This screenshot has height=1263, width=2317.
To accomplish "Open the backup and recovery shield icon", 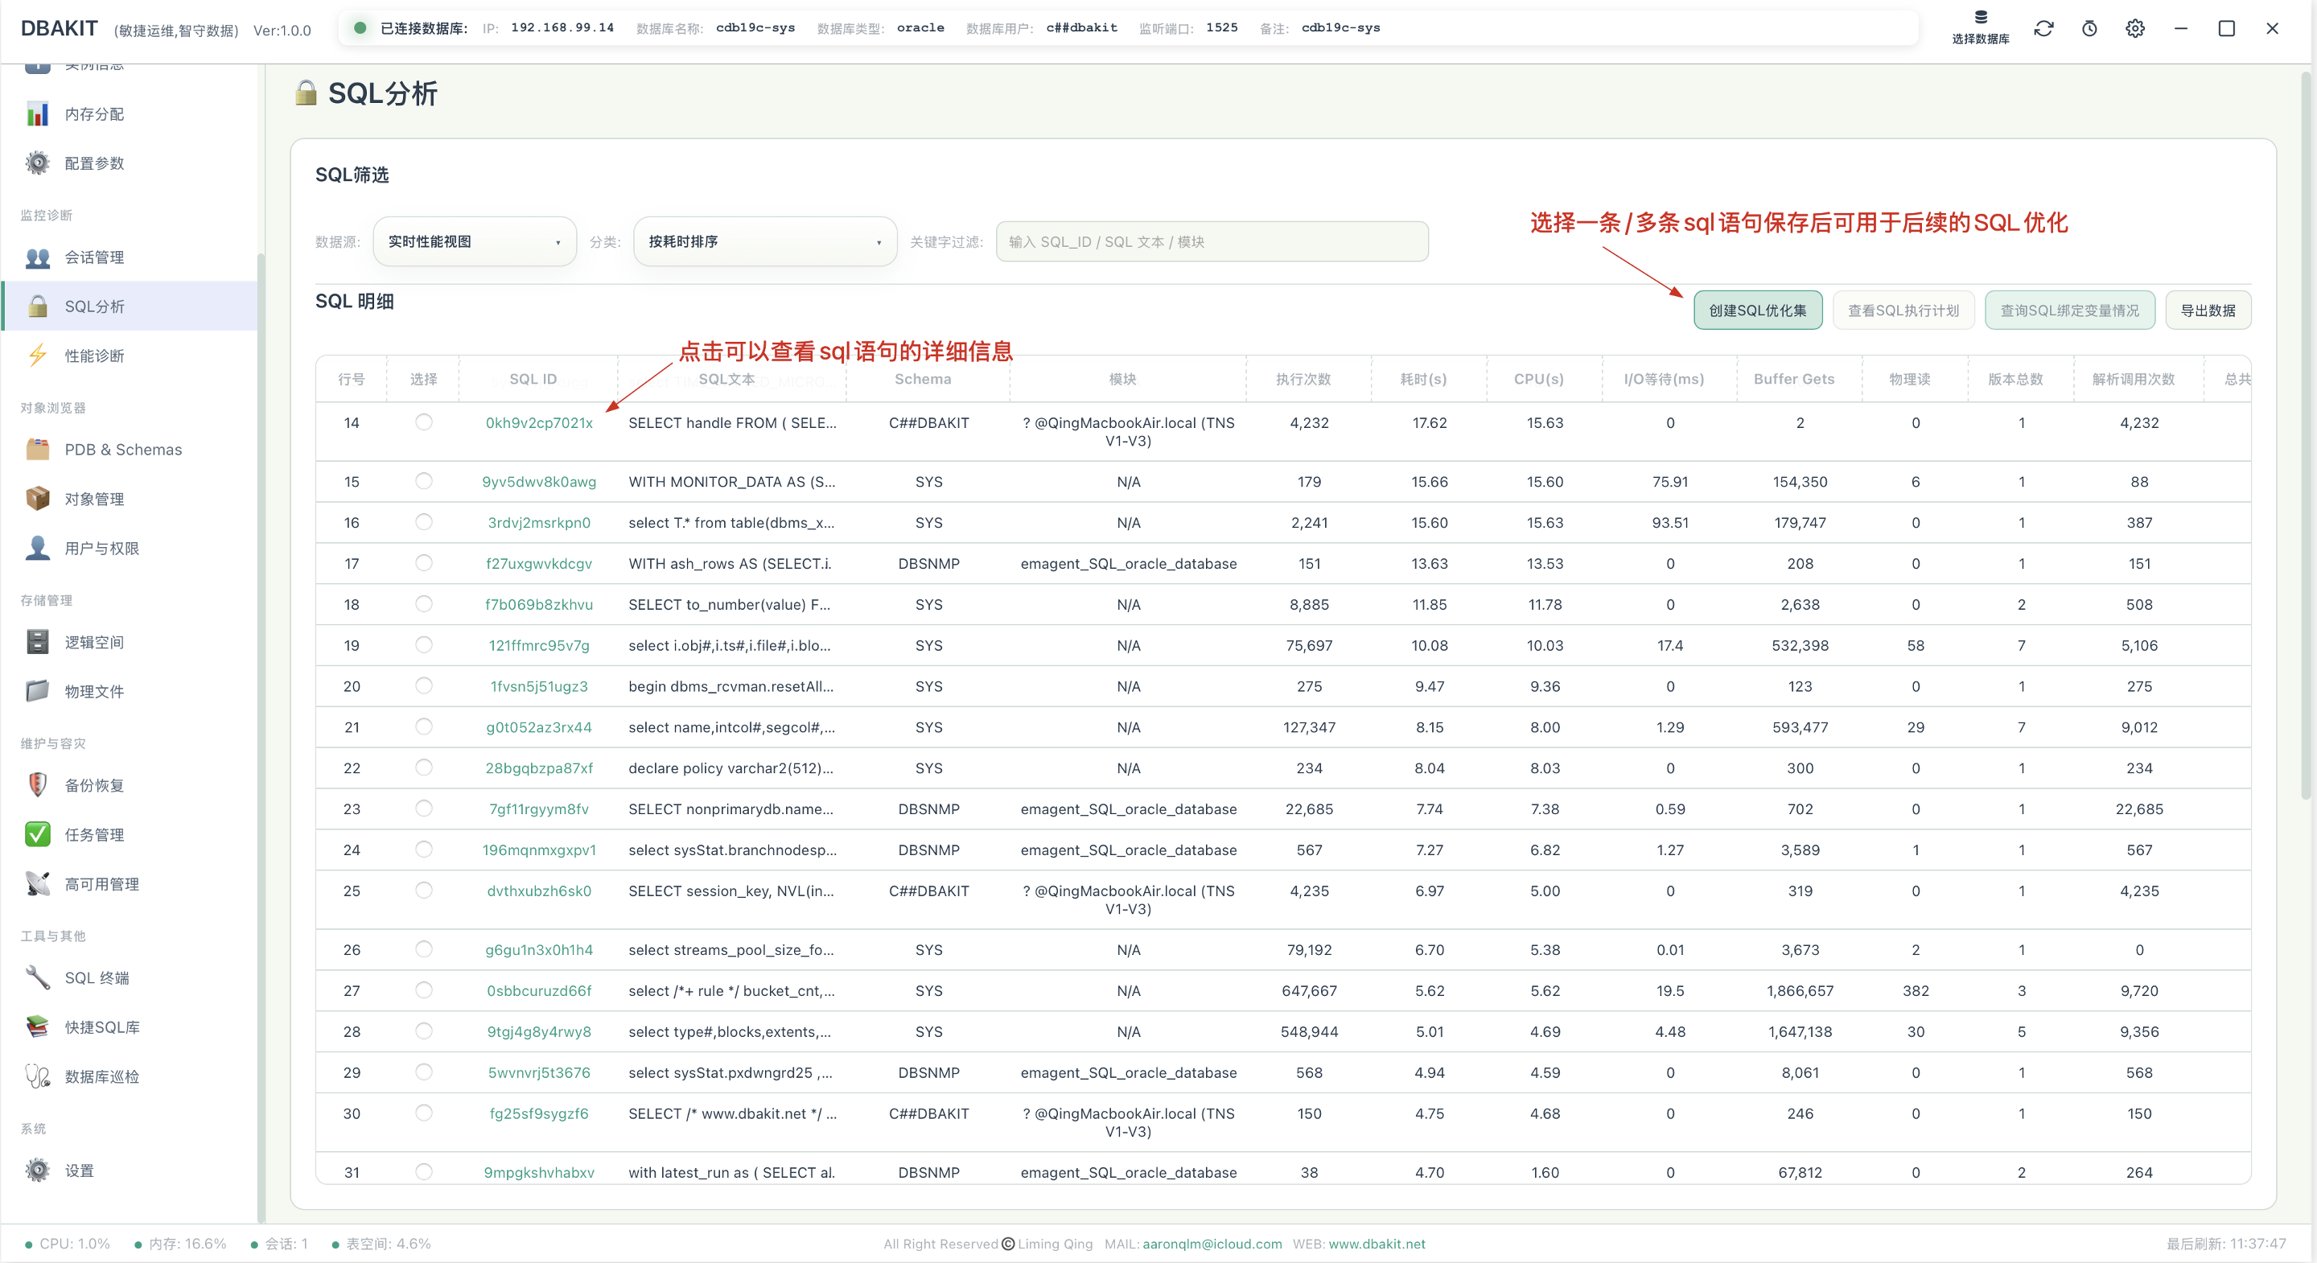I will (37, 784).
